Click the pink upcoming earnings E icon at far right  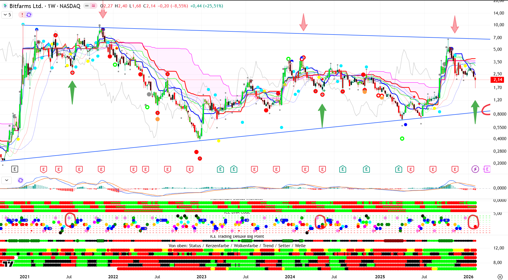point(486,169)
